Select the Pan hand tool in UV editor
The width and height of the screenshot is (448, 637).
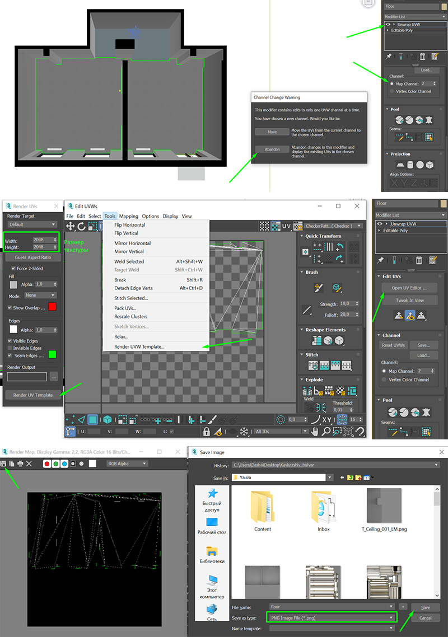click(x=315, y=432)
